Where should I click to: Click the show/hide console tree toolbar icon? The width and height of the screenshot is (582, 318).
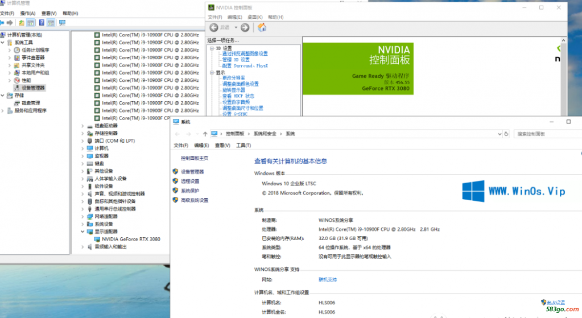(x=31, y=23)
